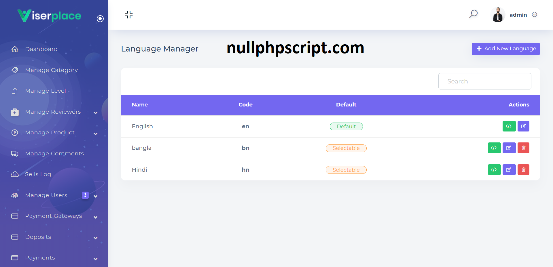Click the edit icon for English language
This screenshot has height=267, width=553.
point(523,126)
